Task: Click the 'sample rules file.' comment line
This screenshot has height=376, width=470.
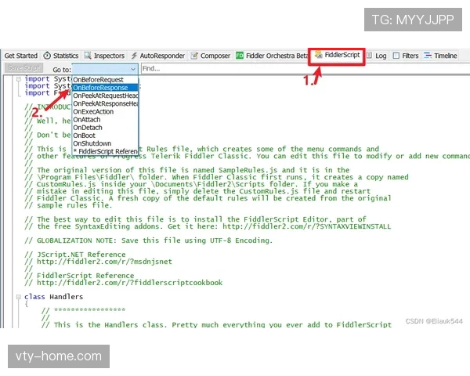Action: click(x=68, y=205)
